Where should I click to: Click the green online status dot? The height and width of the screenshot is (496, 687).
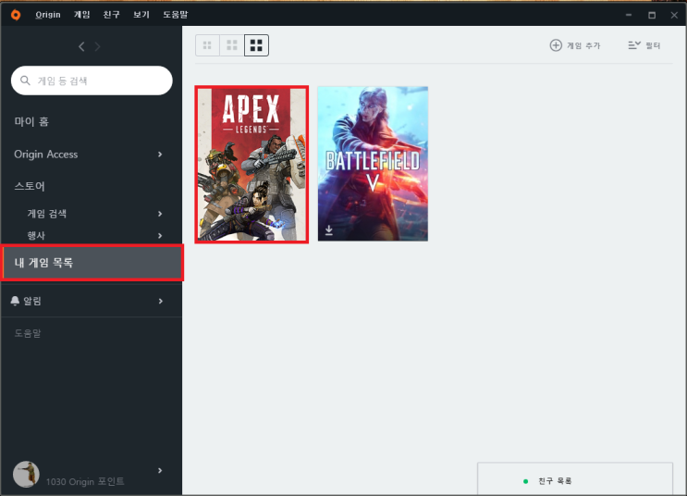pyautogui.click(x=525, y=481)
